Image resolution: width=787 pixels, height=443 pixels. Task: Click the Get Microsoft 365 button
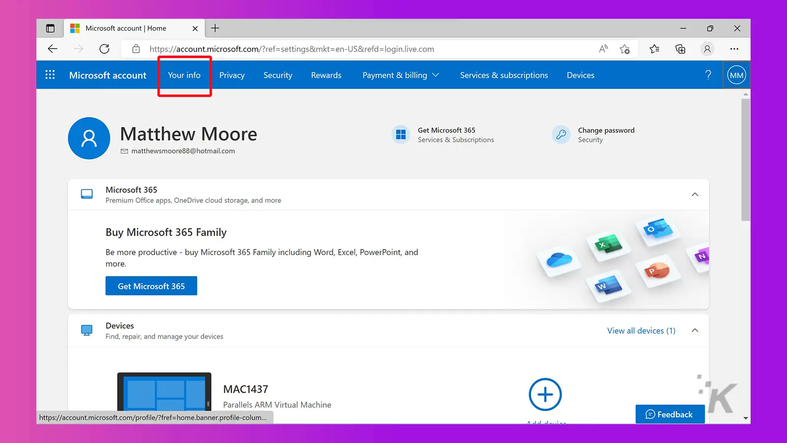click(x=151, y=286)
